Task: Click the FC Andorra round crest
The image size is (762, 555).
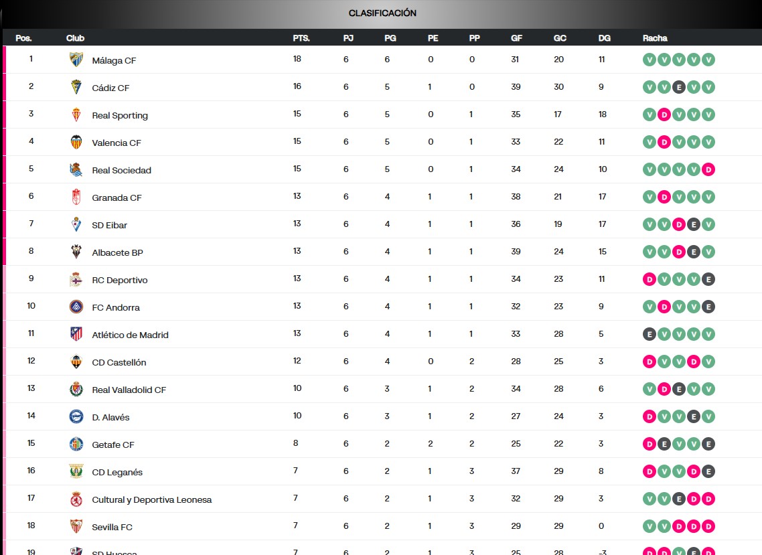Action: [x=76, y=307]
